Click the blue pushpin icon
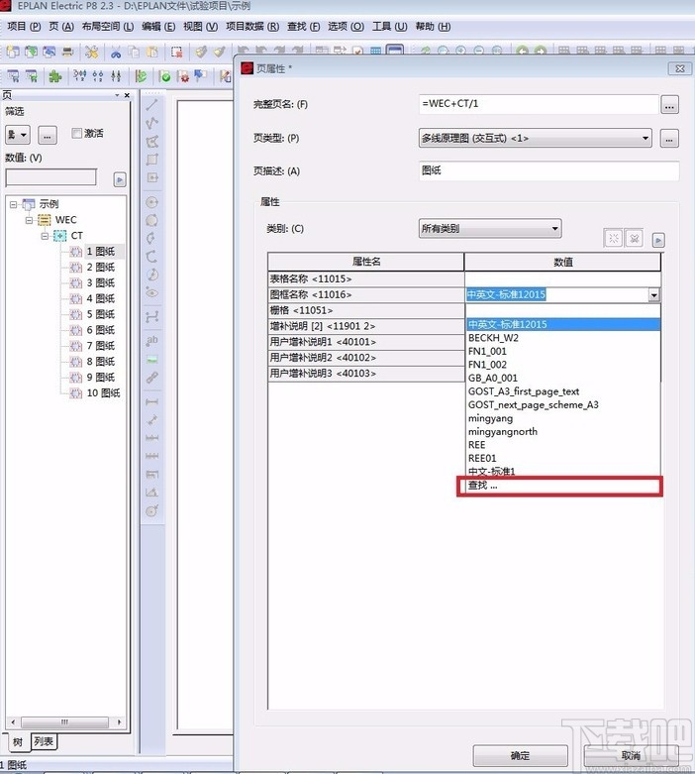The image size is (695, 774). coord(200,75)
